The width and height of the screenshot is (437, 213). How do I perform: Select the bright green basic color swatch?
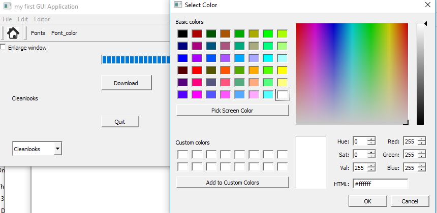click(268, 33)
